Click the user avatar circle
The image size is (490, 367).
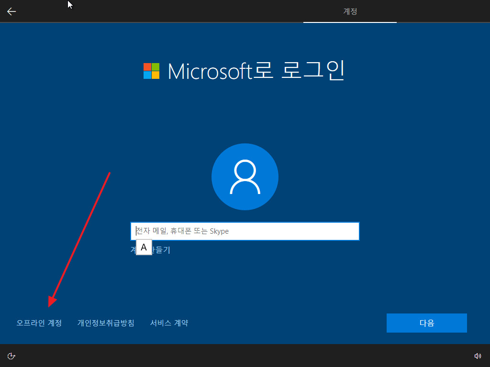click(245, 177)
